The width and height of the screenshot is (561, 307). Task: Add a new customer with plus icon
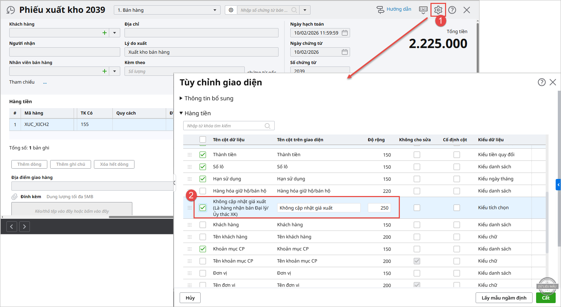click(x=105, y=33)
